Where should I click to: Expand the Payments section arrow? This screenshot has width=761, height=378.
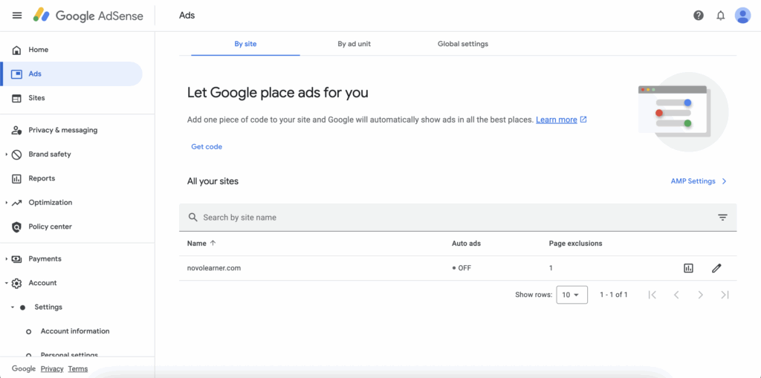tap(6, 259)
